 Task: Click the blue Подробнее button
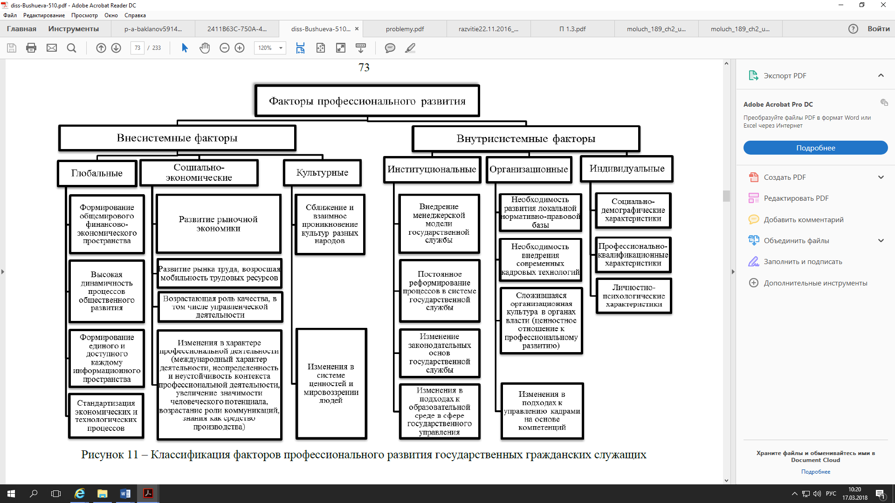click(x=815, y=148)
